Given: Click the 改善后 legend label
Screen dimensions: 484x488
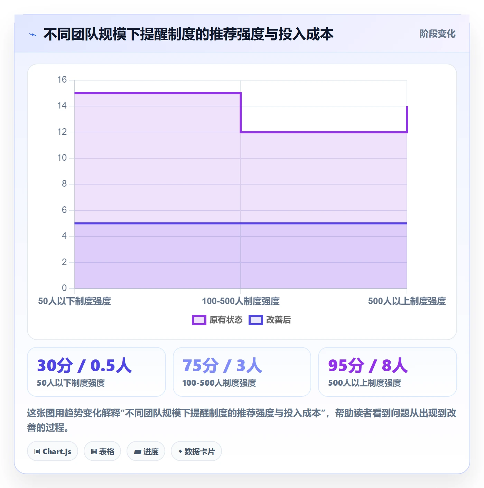Looking at the screenshot, I should coord(278,320).
